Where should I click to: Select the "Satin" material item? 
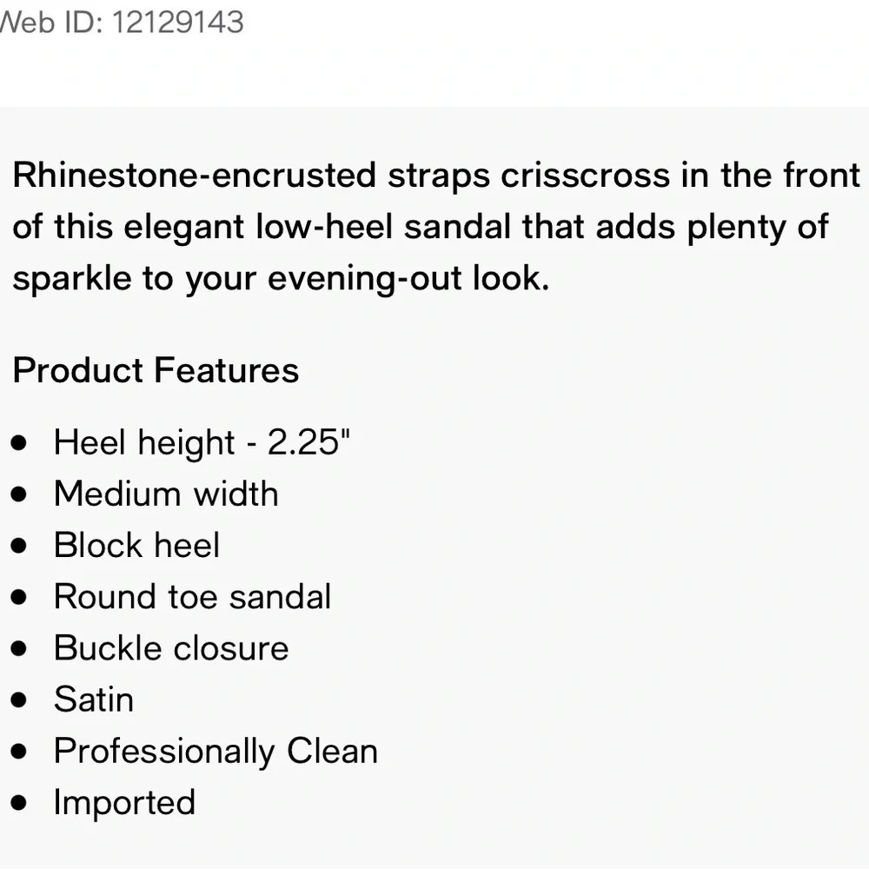[x=94, y=700]
